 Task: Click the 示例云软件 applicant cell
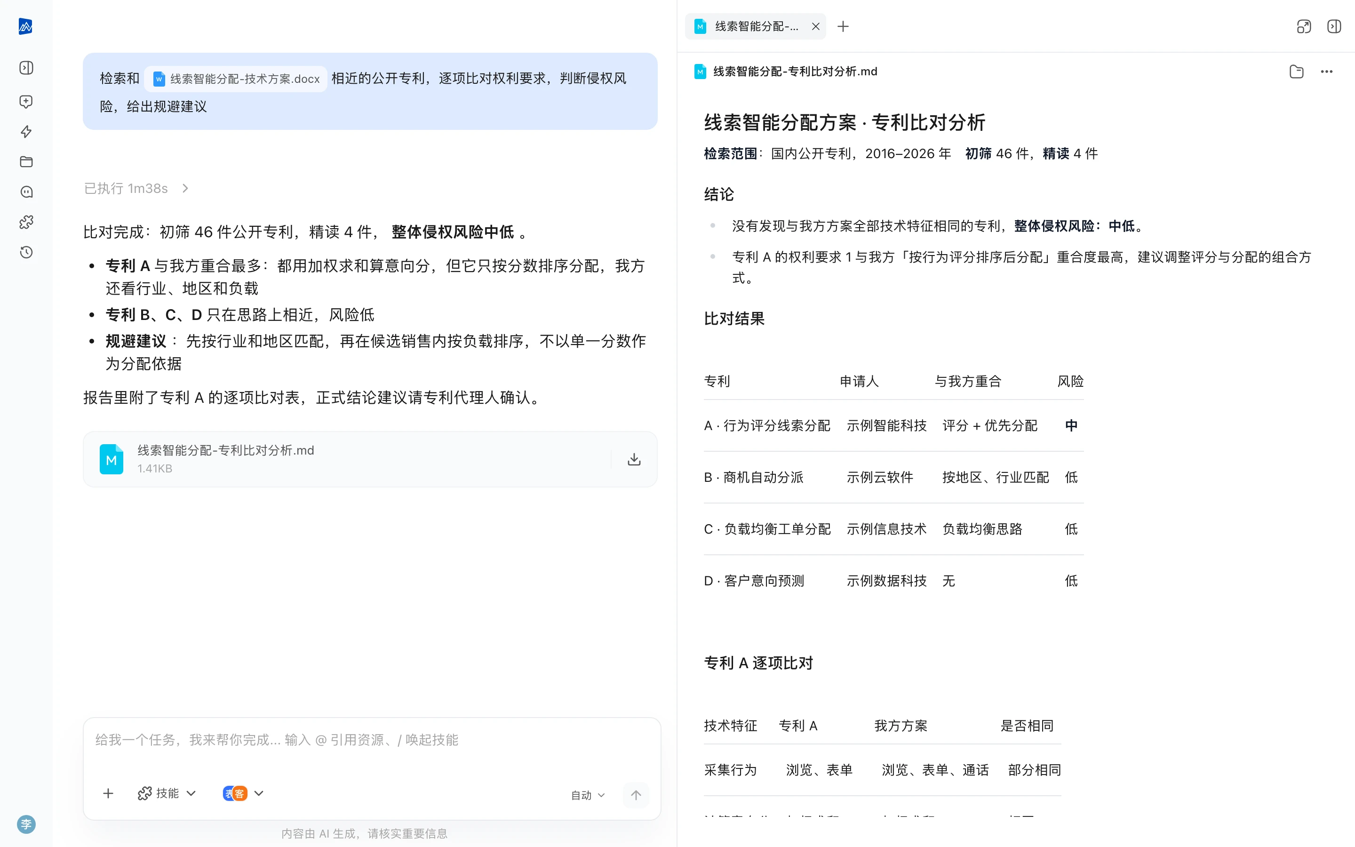point(880,477)
